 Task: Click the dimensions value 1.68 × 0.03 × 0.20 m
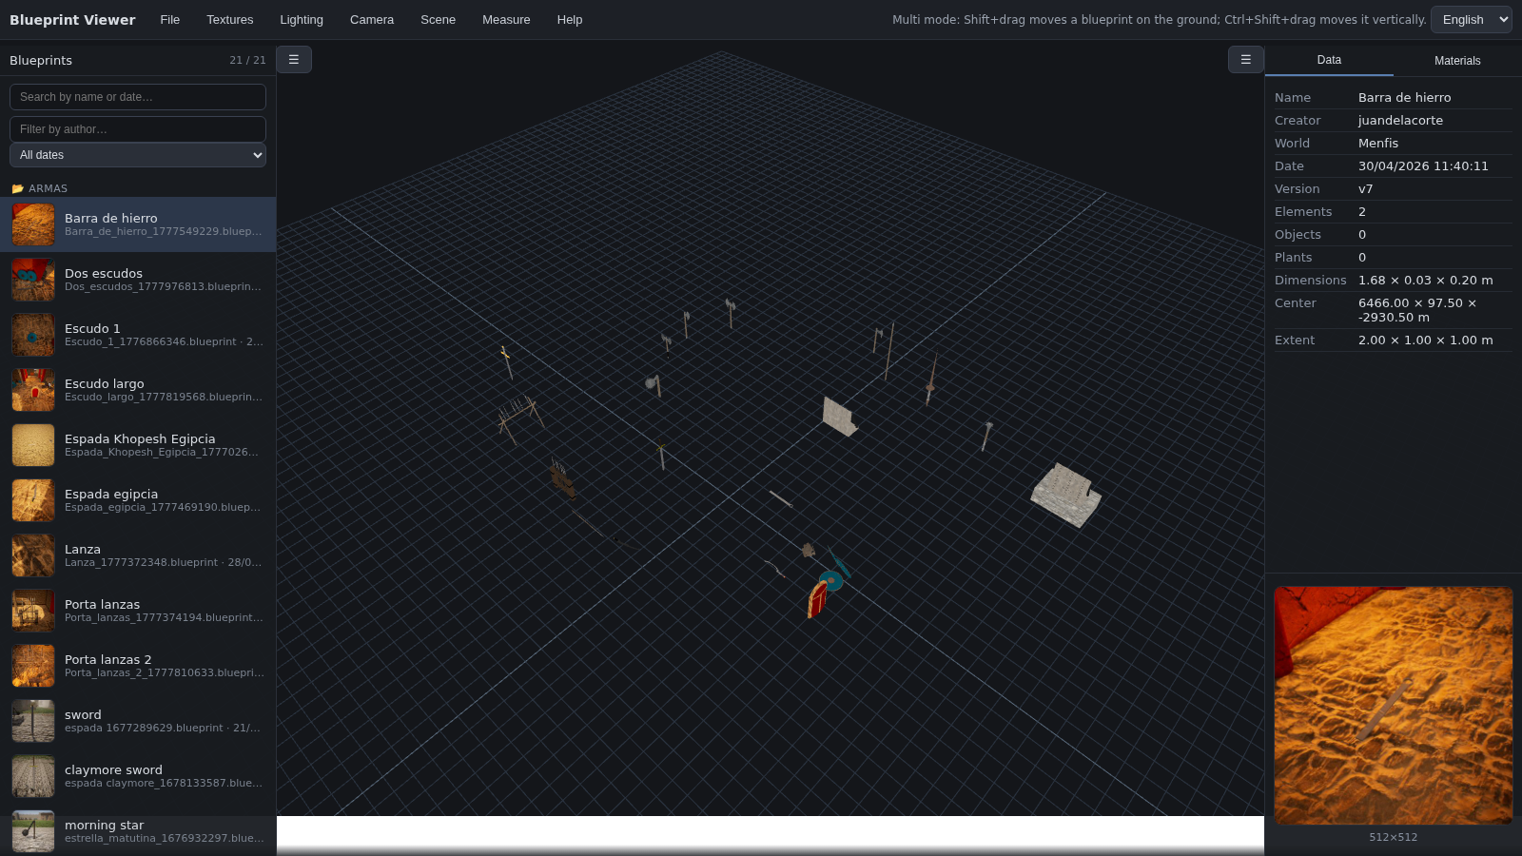pos(1426,281)
